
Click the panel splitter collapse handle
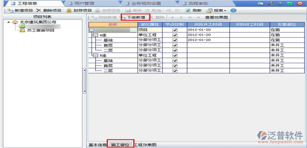click(84, 81)
